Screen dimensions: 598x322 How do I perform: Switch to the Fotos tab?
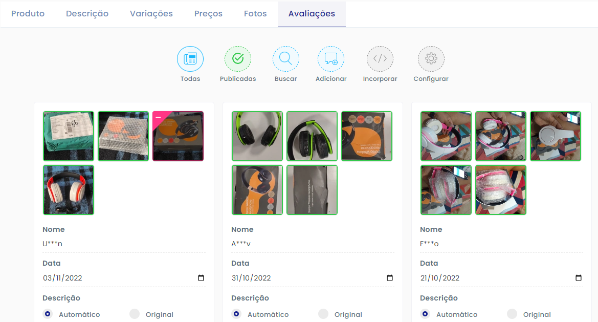pos(255,13)
